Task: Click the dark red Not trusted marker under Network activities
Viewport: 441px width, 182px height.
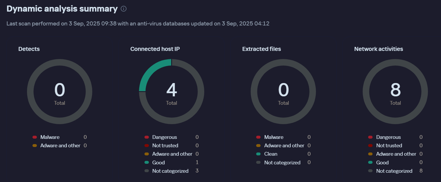Action: pyautogui.click(x=370, y=146)
